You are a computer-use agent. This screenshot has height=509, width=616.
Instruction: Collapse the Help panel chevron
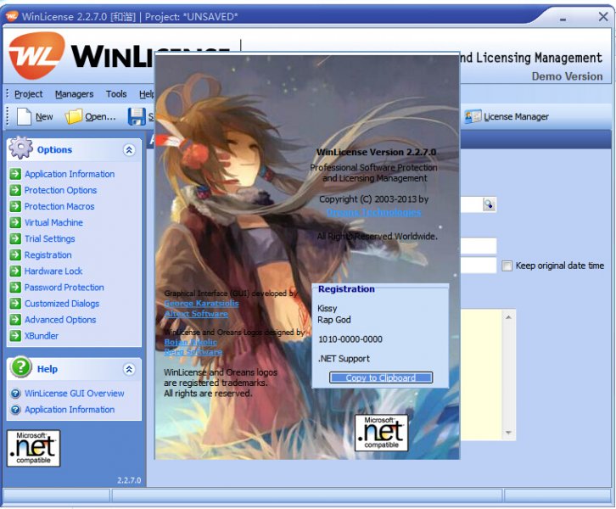click(129, 369)
